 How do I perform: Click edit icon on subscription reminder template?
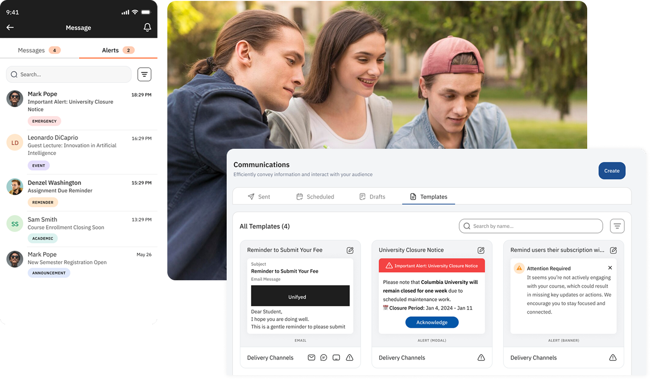[614, 250]
